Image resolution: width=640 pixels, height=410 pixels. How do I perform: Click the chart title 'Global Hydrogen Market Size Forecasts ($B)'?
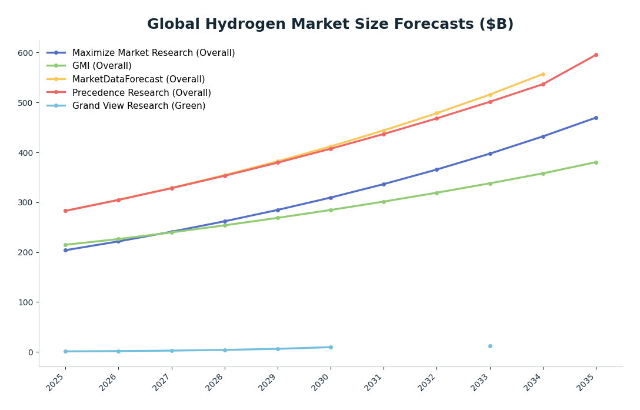click(330, 24)
